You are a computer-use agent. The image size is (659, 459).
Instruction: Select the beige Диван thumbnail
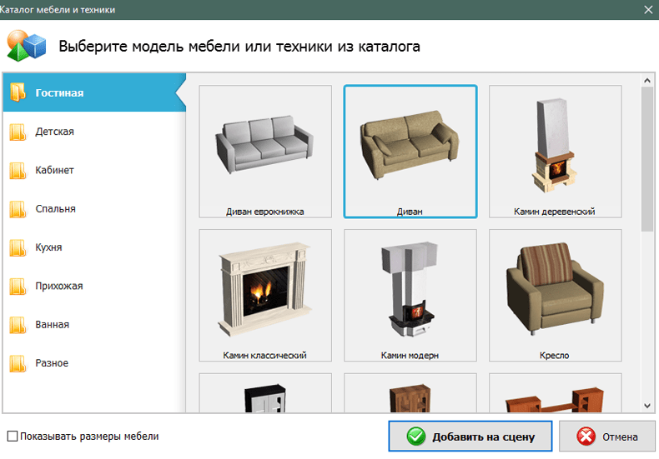tap(410, 152)
